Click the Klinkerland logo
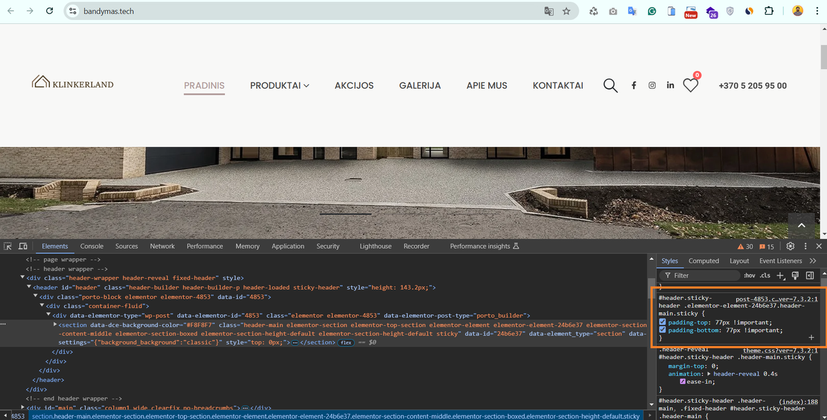The height and width of the screenshot is (420, 827). pos(72,82)
